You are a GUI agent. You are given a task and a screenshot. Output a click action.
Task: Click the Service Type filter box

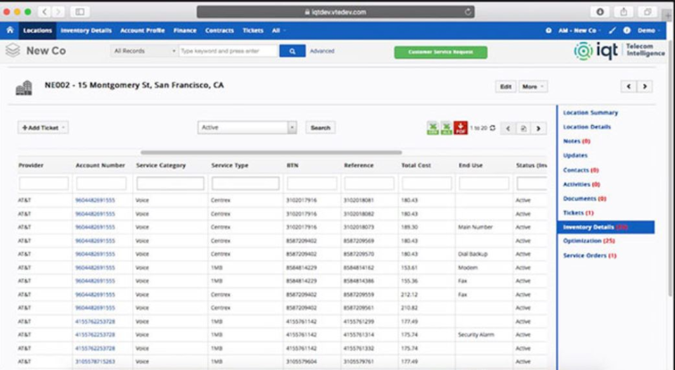(x=245, y=184)
